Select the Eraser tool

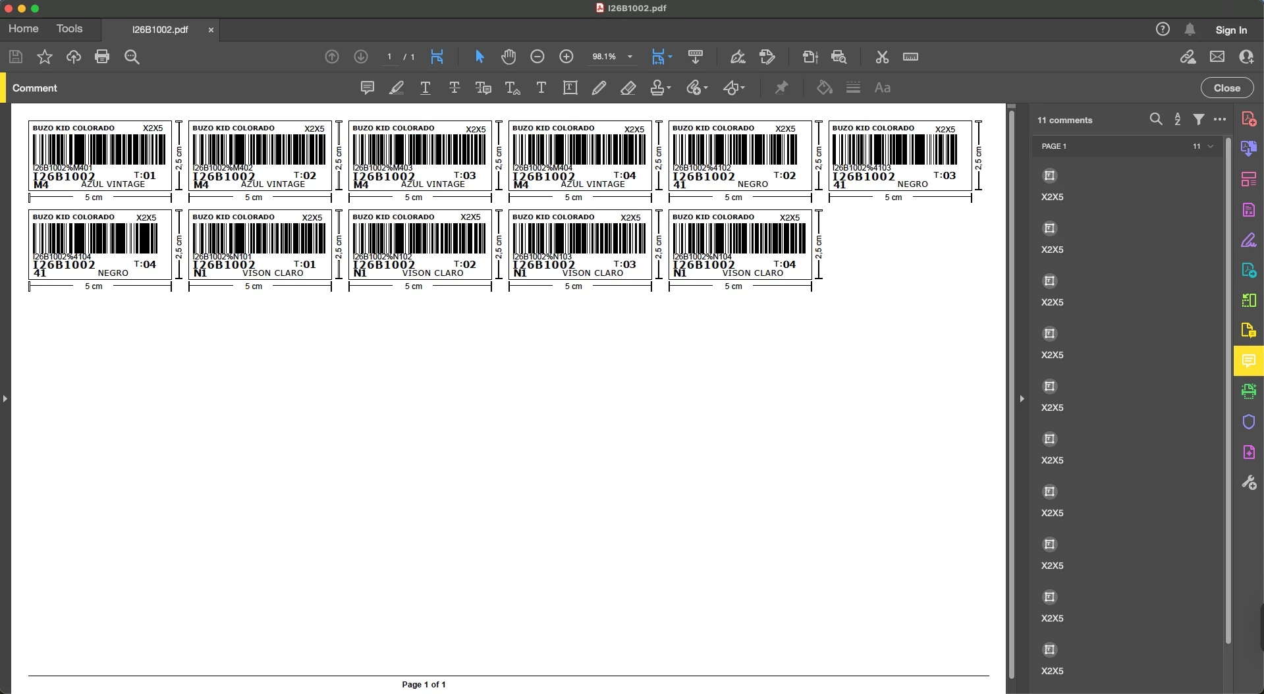coord(628,88)
